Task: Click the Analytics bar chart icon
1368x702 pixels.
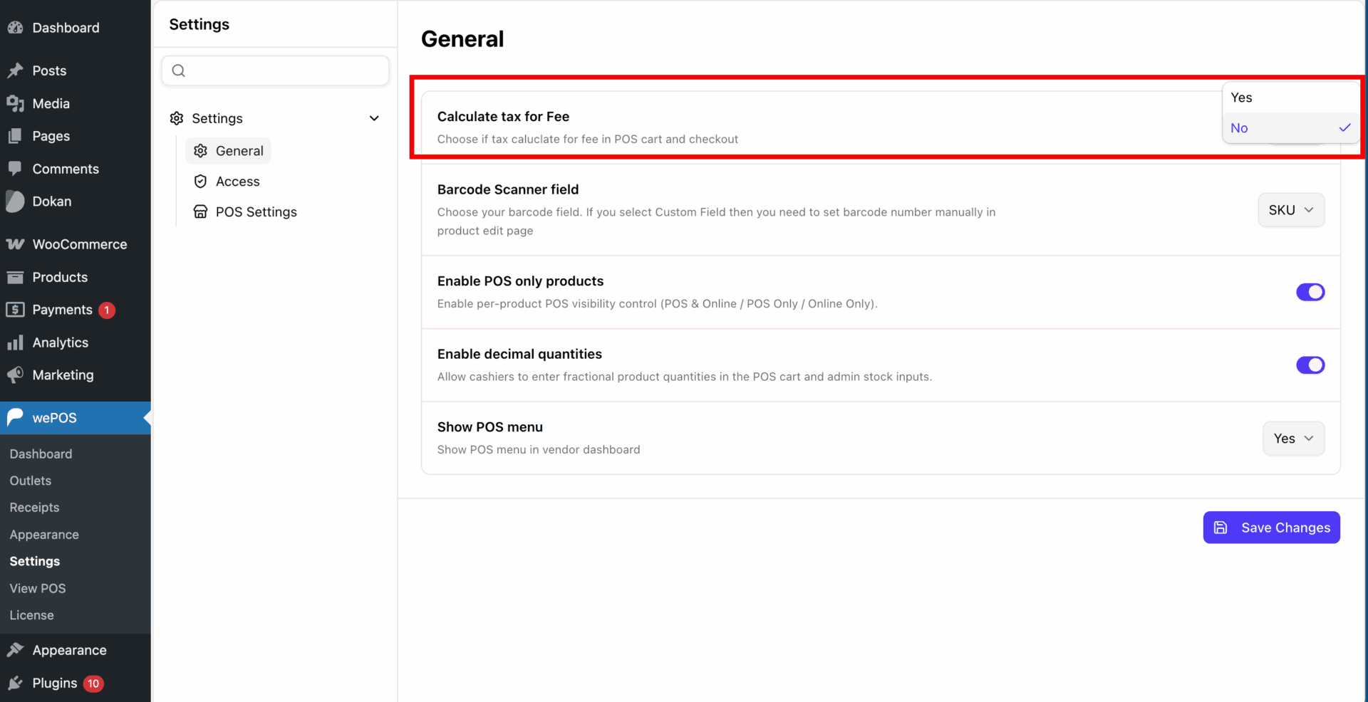Action: tap(15, 342)
